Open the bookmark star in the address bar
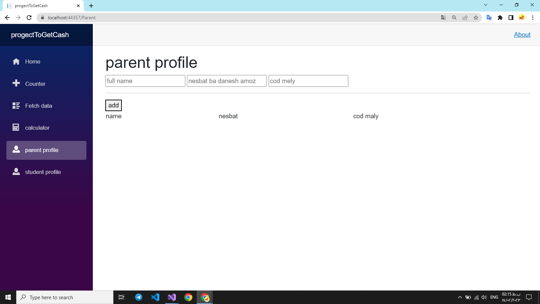This screenshot has width=540, height=304. 476,18
